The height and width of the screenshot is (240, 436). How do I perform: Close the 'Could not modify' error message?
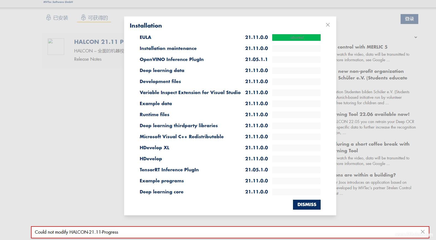[x=422, y=232]
